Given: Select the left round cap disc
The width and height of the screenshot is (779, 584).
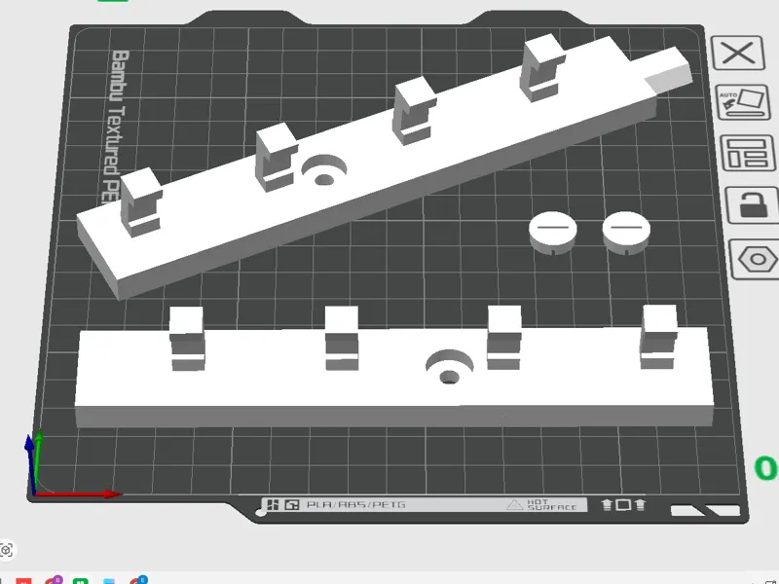Looking at the screenshot, I should click(553, 234).
